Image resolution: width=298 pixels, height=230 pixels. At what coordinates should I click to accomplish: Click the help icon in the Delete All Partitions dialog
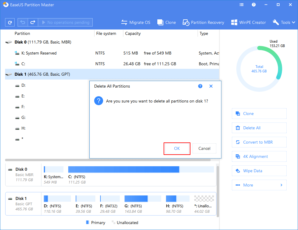coord(200,86)
